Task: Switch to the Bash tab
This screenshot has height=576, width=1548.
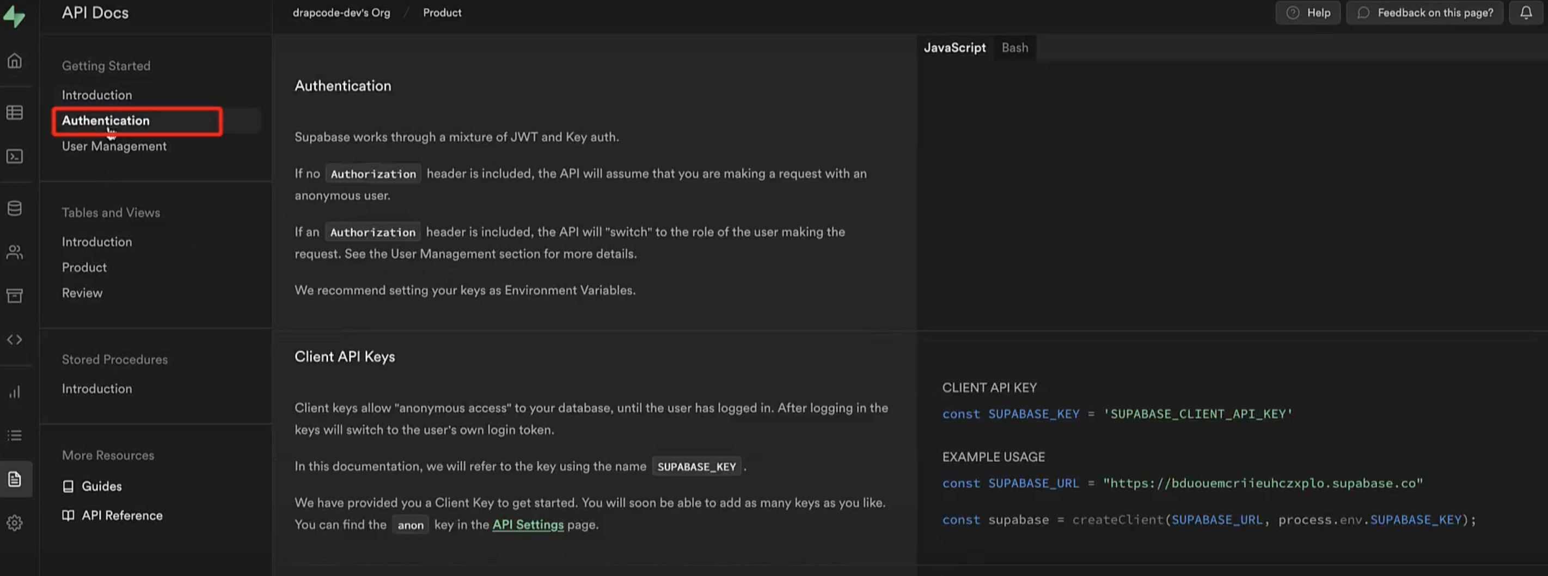Action: coord(1014,47)
